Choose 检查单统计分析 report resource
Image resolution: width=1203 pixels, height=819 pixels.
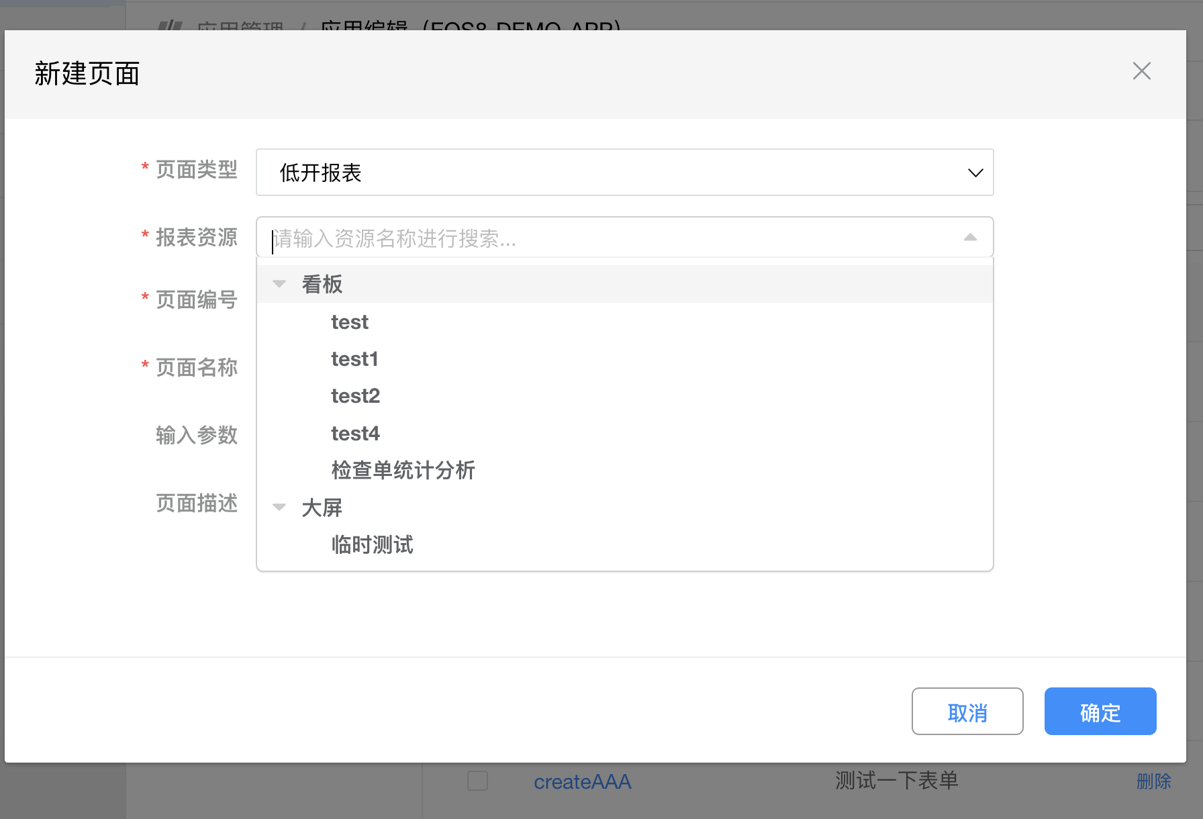tap(403, 470)
